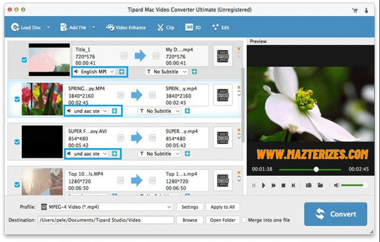Click the shopping cart purchase icon

(x=355, y=10)
